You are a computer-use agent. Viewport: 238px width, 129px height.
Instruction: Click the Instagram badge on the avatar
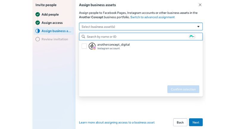(94, 48)
